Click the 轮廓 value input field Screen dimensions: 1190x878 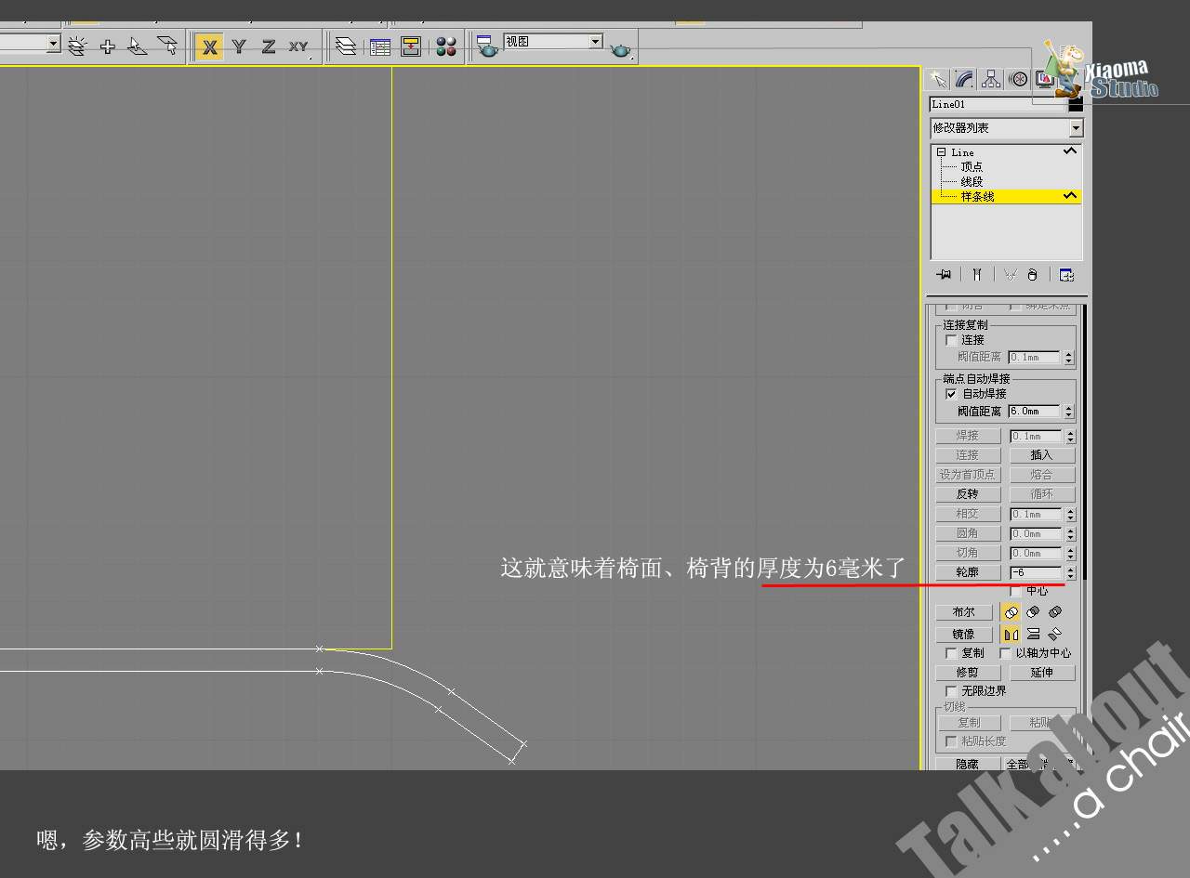coord(1035,572)
